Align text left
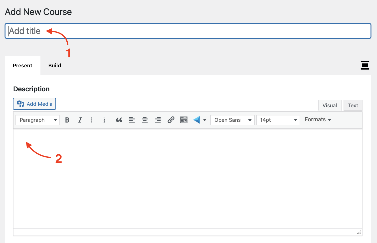 coord(132,120)
